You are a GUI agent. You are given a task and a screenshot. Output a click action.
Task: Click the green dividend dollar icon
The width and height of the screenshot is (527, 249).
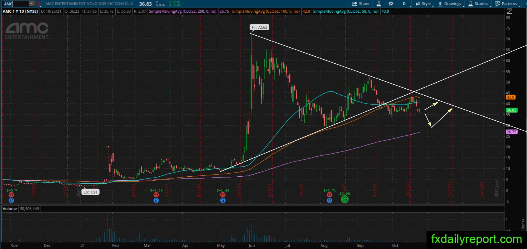pos(345,199)
